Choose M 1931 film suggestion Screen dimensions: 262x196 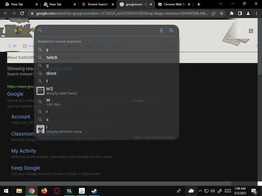(106, 102)
